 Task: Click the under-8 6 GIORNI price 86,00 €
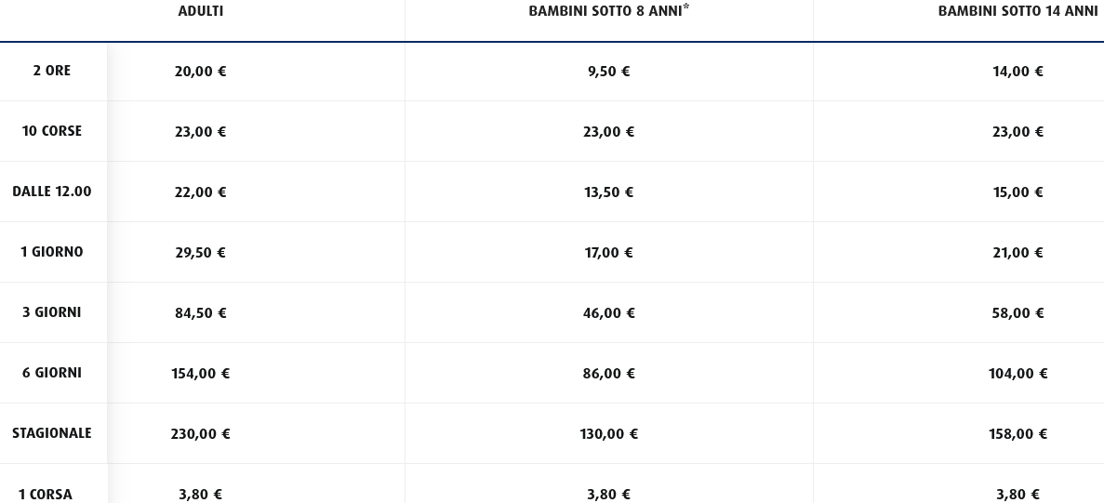609,374
